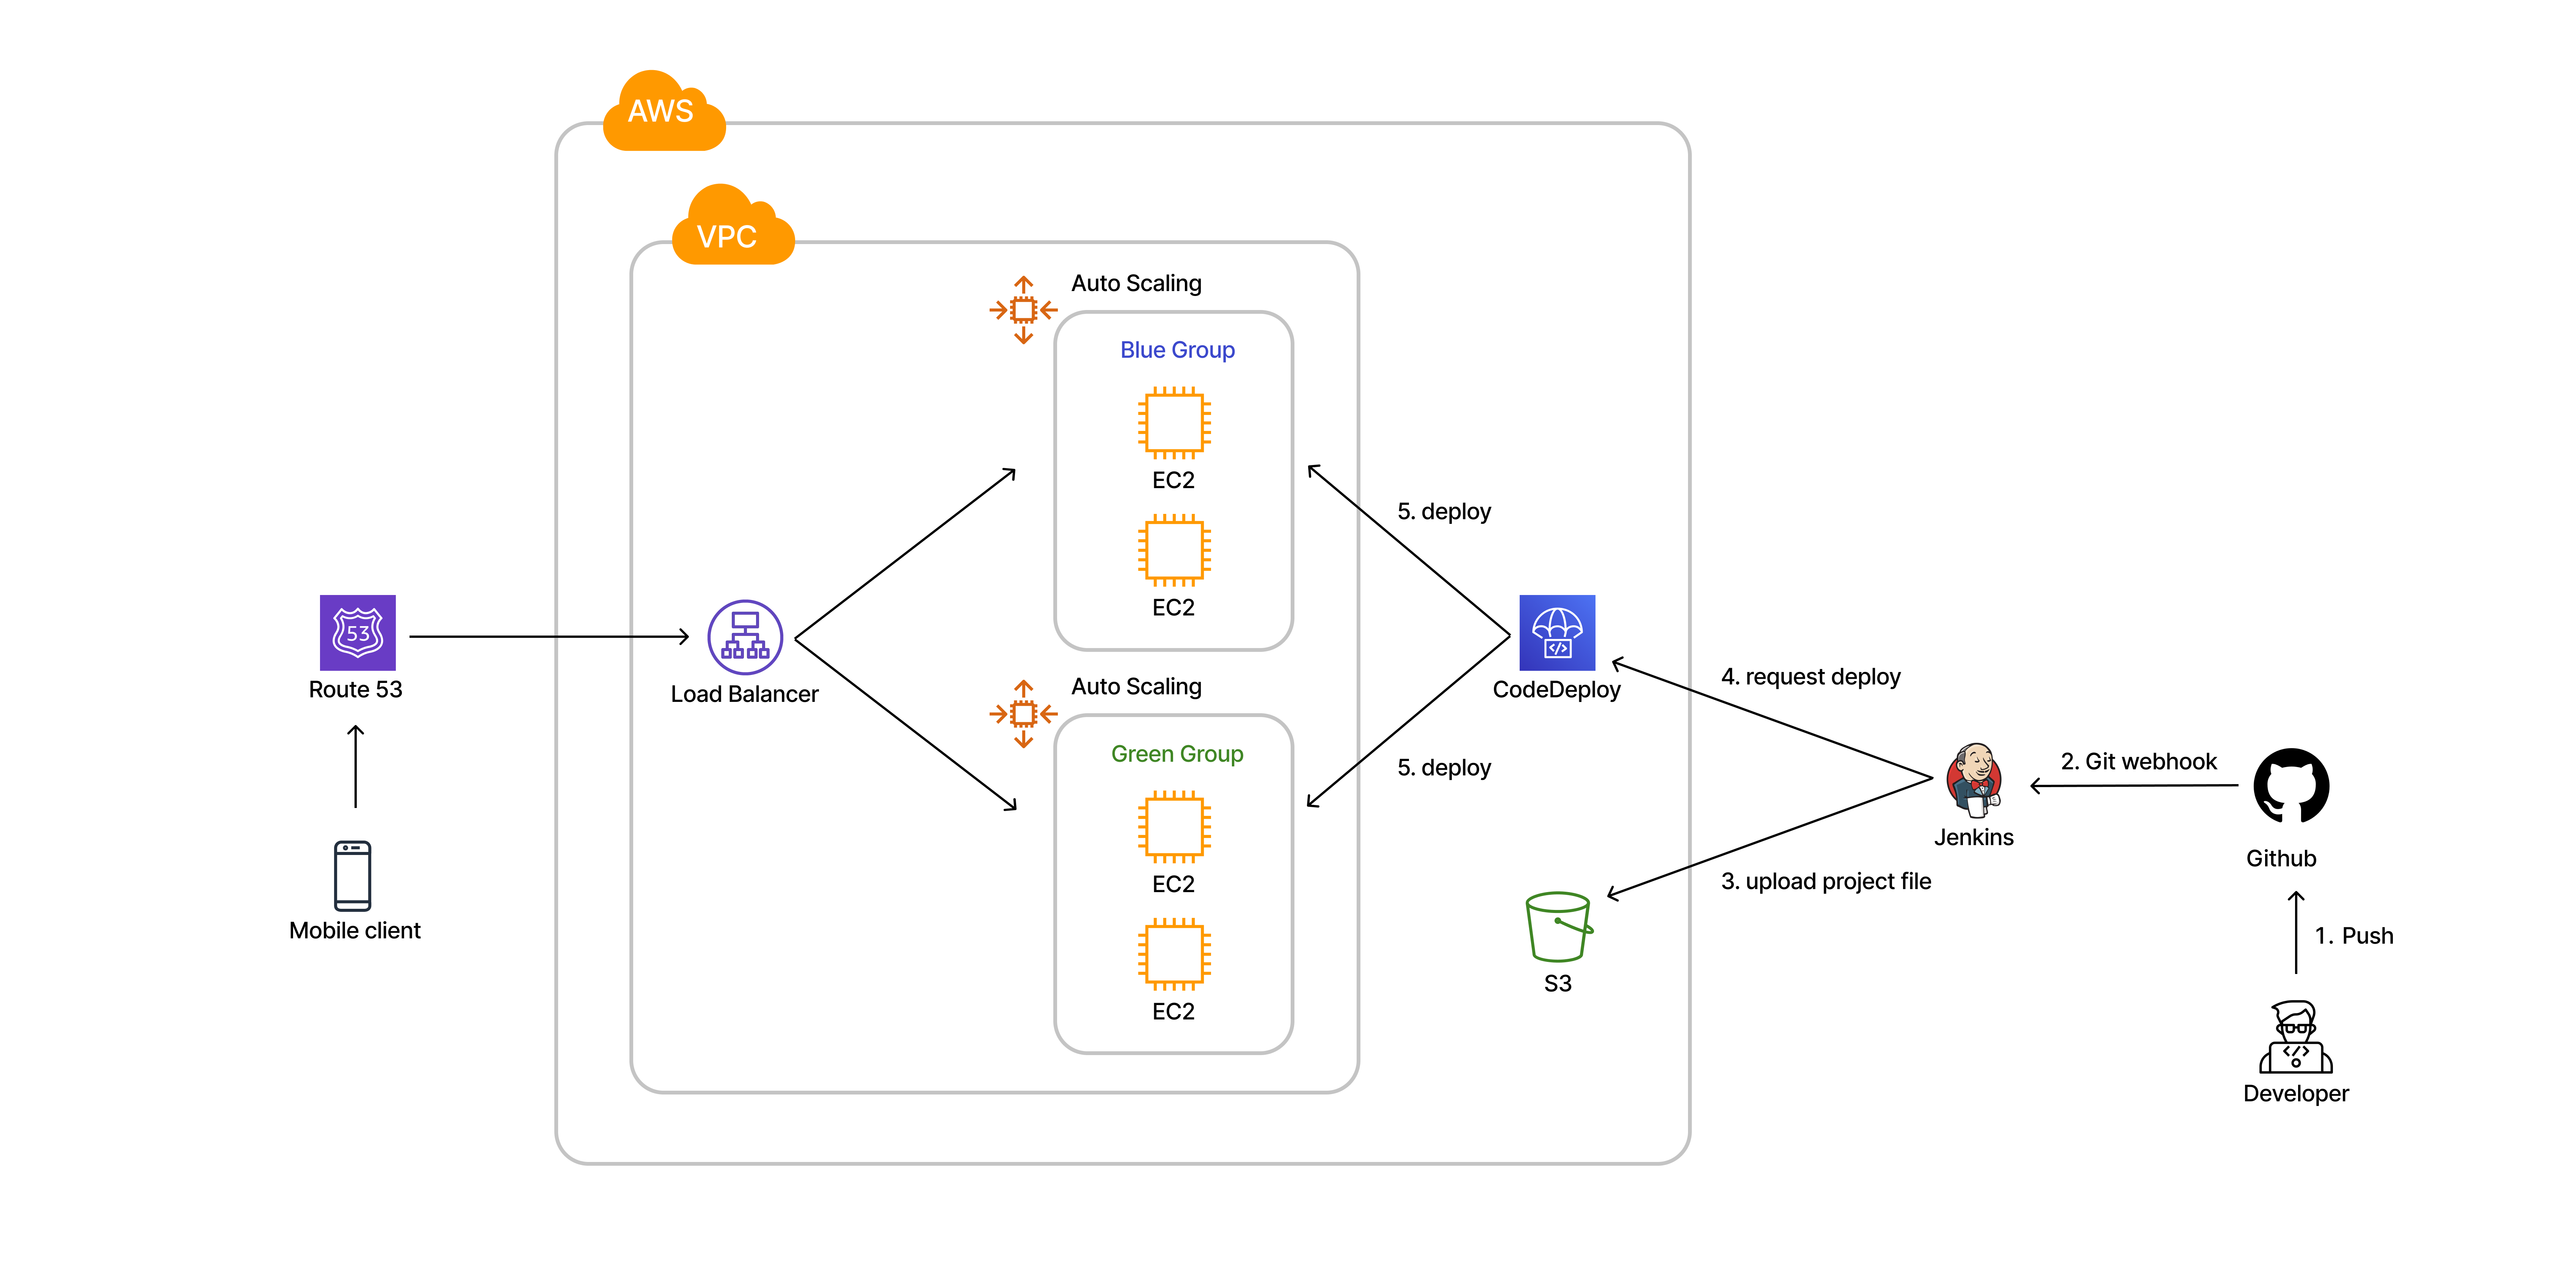Select the Jenkins mascot icon
The width and height of the screenshot is (2576, 1262).
[x=1973, y=780]
